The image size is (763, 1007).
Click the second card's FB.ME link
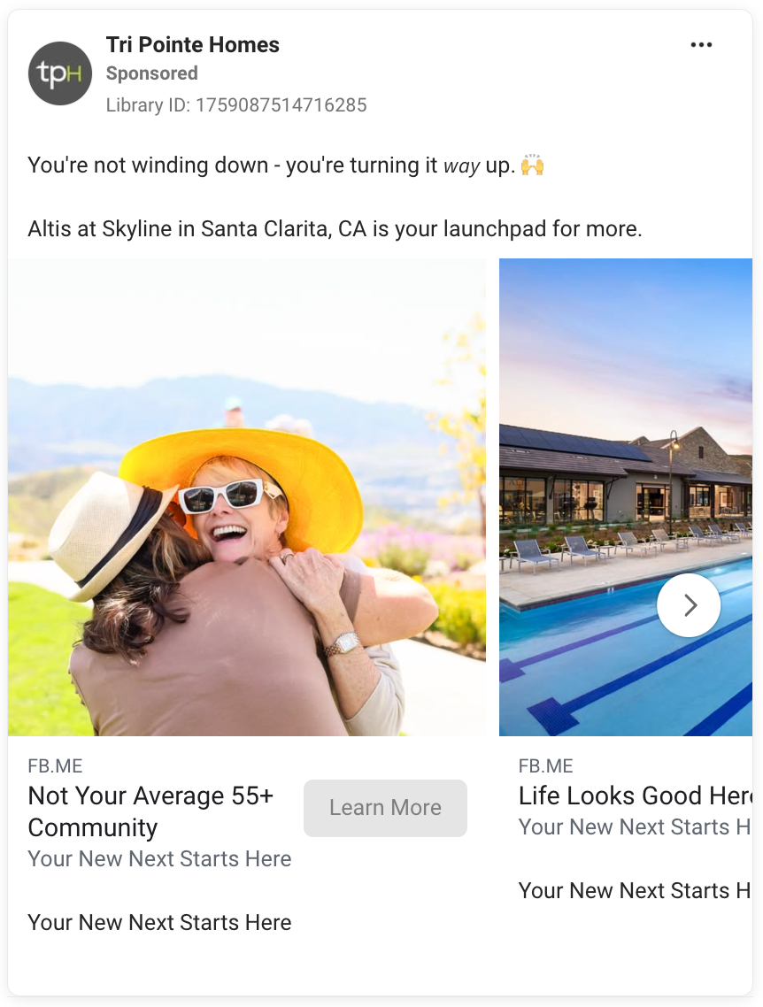pos(546,765)
